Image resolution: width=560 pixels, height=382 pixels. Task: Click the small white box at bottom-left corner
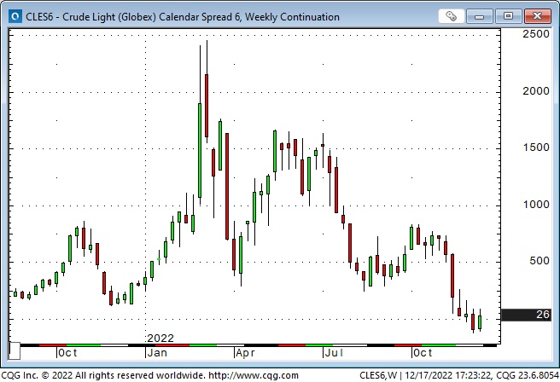click(x=15, y=351)
